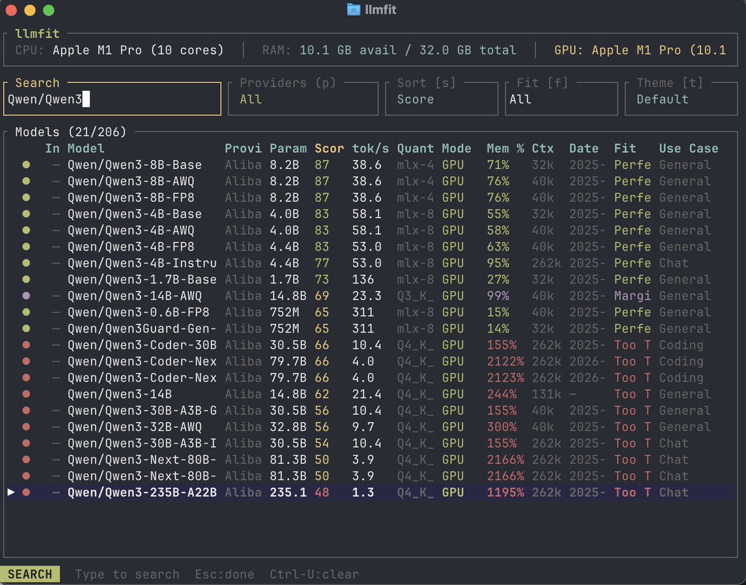Screen dimensions: 746x585
Task: Click the Ctrl-U:clear hint
Action: point(314,574)
